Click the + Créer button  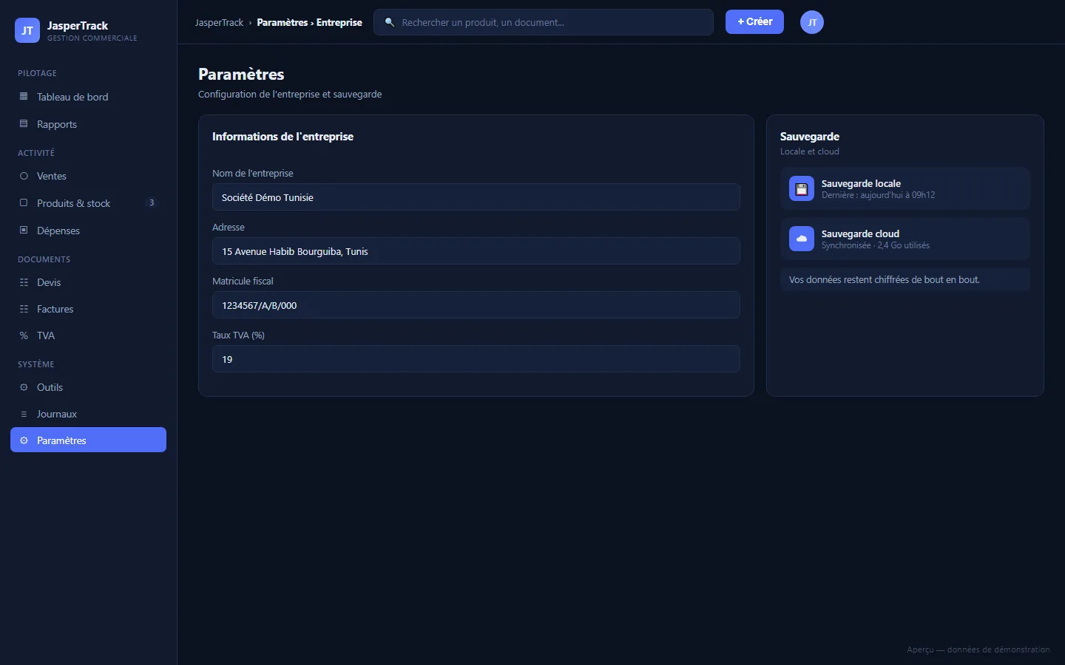[754, 22]
